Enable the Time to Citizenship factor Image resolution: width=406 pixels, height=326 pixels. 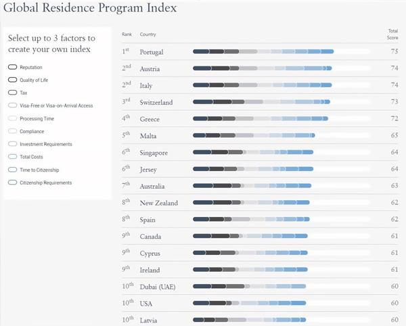pos(12,170)
